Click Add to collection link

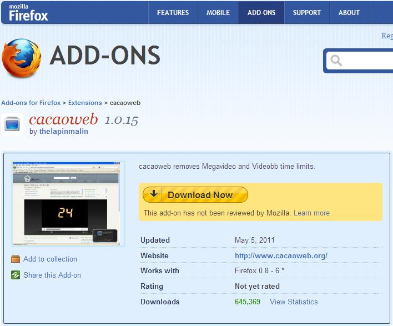pyautogui.click(x=50, y=259)
